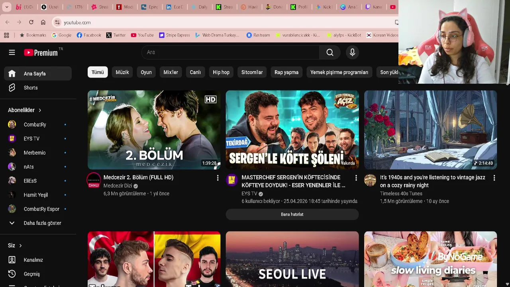Open Web Drama Turkey bookmark
The image size is (510, 287).
point(217,35)
